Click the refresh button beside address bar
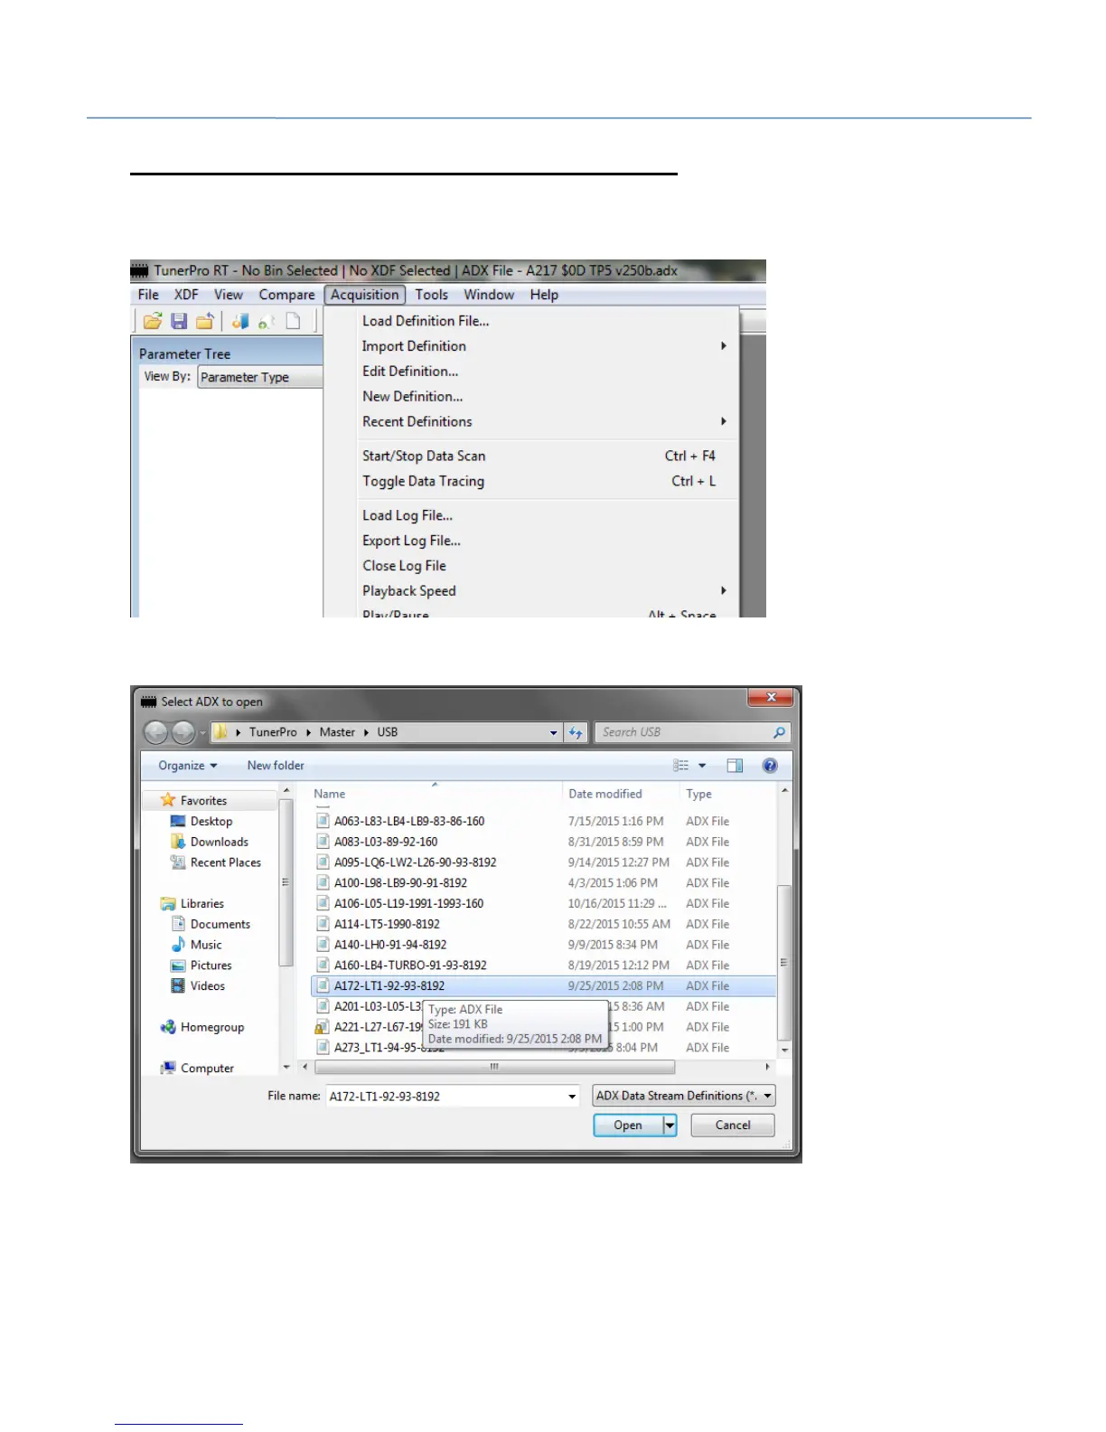This screenshot has width=1106, height=1432. point(576,733)
